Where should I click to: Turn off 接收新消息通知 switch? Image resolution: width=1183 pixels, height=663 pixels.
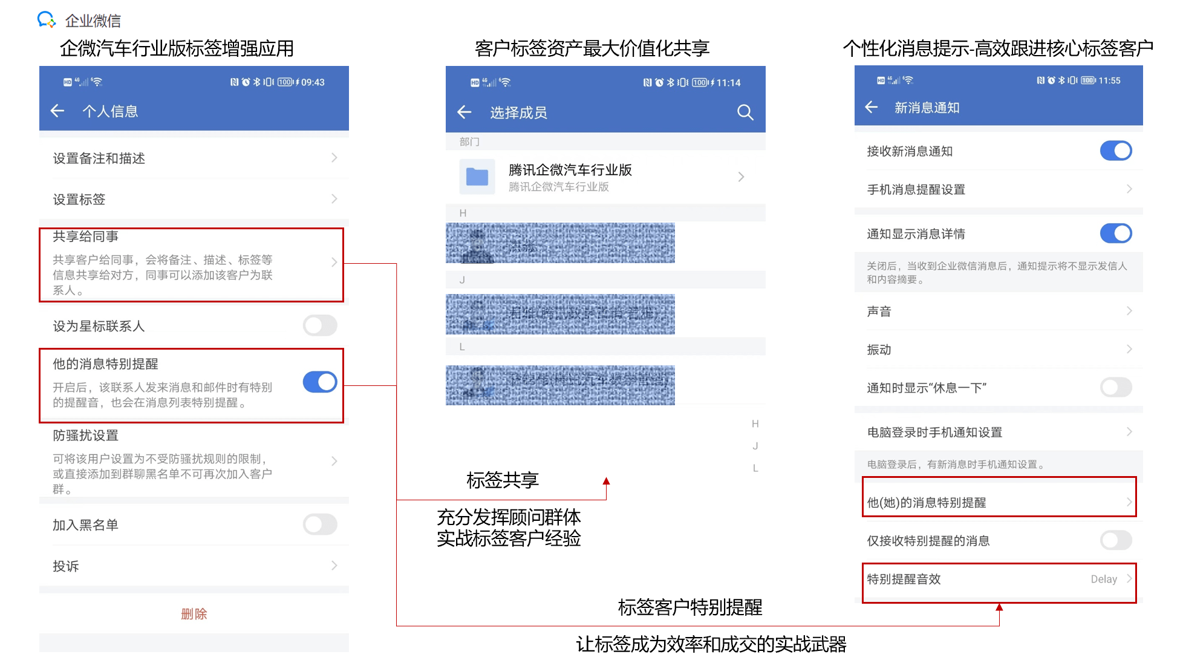(1116, 151)
